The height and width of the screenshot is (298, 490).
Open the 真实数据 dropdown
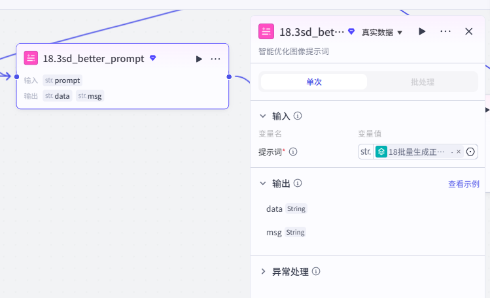(x=382, y=32)
